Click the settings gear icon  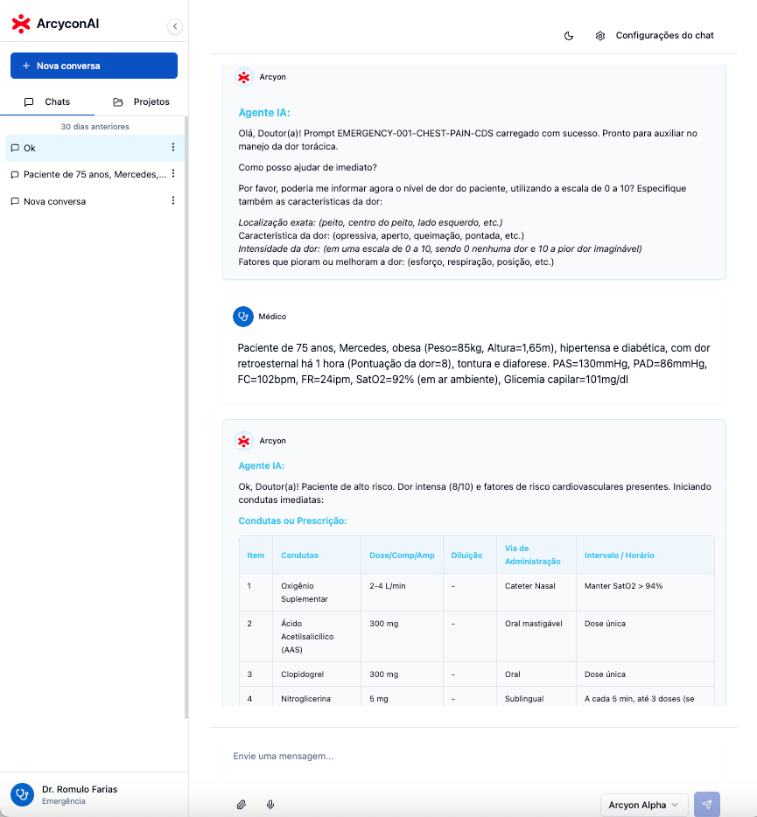point(600,36)
